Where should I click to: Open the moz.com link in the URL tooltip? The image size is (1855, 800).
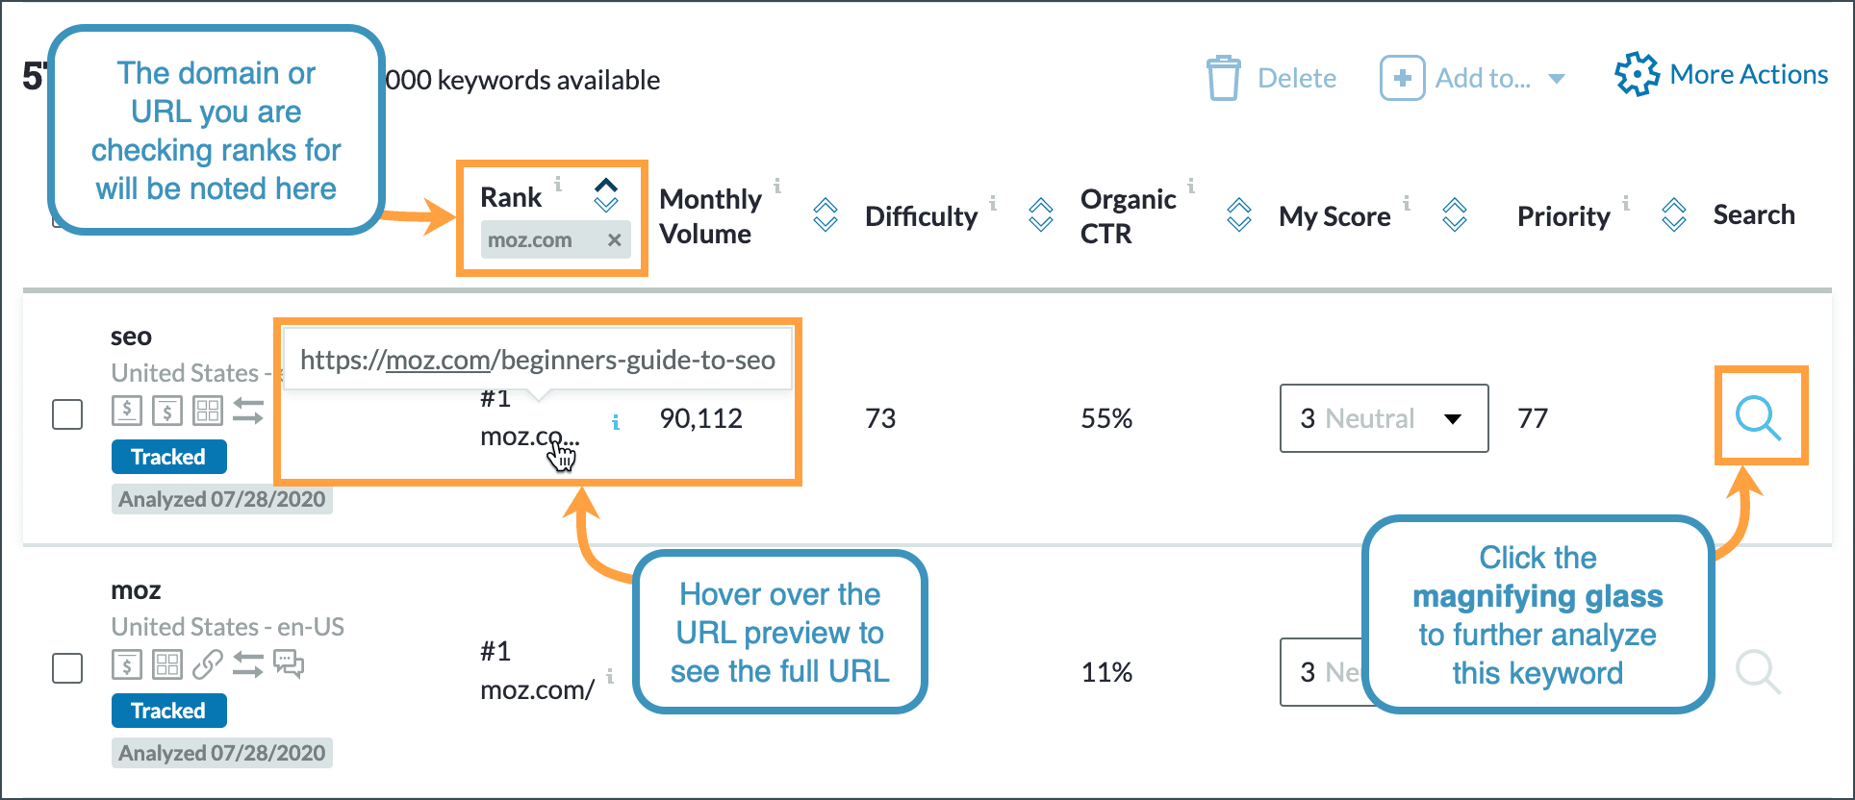pyautogui.click(x=438, y=361)
